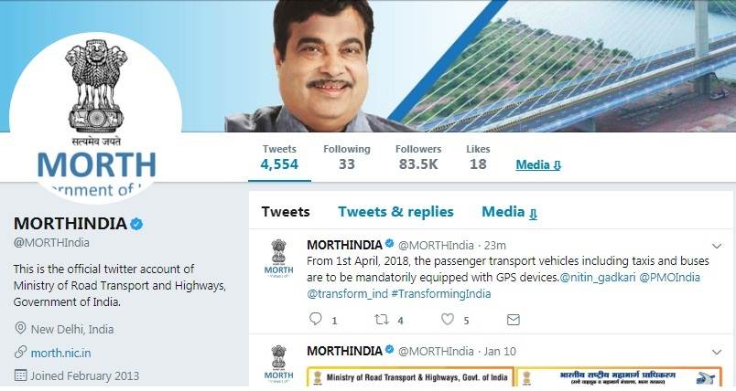Image resolution: width=736 pixels, height=391 pixels.
Task: Expand the options chevron on the 23m tweet
Action: pyautogui.click(x=716, y=246)
